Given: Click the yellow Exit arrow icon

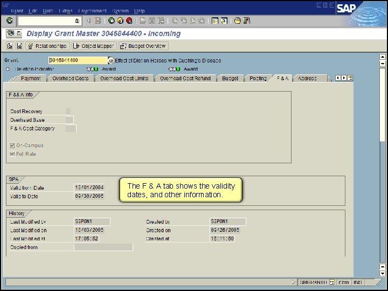Looking at the screenshot, I should (120, 20).
